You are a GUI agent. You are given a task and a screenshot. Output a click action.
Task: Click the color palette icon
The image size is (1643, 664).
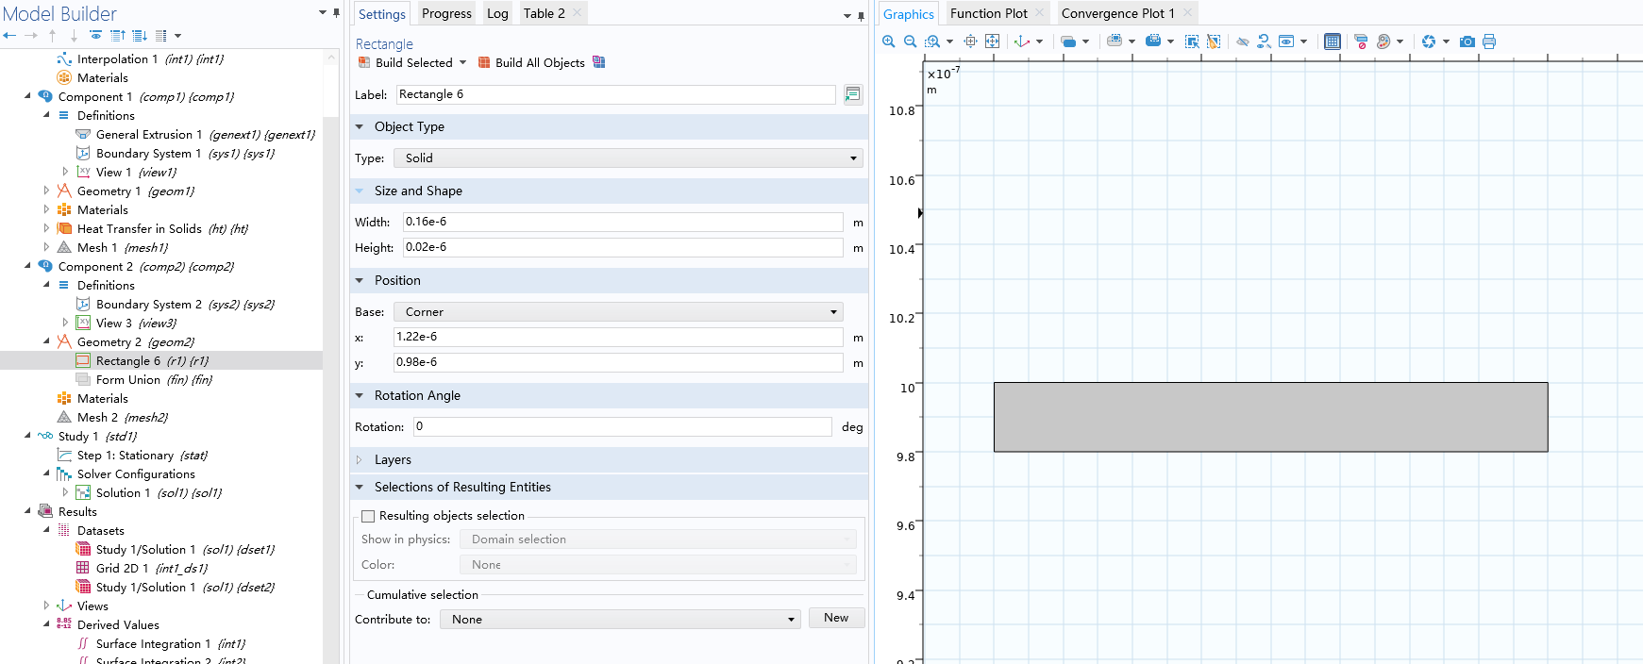click(1383, 41)
